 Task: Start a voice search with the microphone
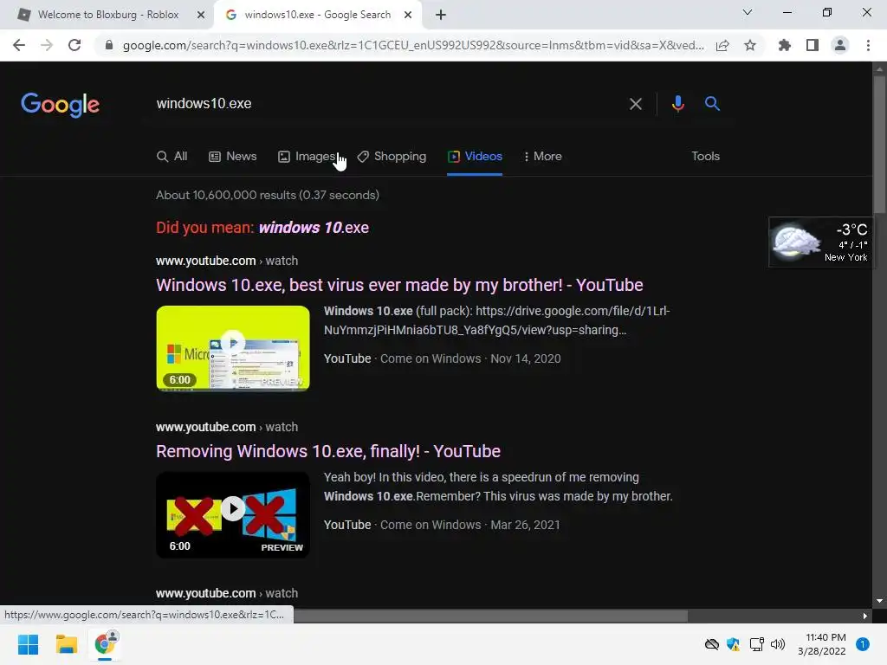[x=677, y=104]
